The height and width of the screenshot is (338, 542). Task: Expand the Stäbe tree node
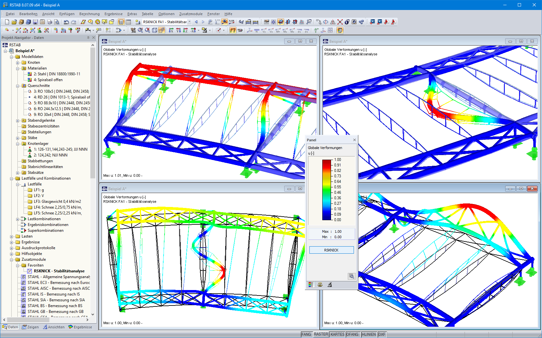coord(18,138)
